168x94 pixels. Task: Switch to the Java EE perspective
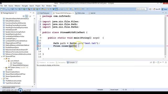pos(157,9)
